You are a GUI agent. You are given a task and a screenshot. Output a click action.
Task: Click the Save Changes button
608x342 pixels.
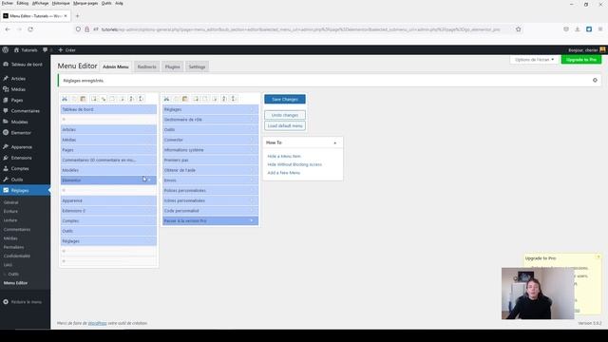(x=285, y=99)
